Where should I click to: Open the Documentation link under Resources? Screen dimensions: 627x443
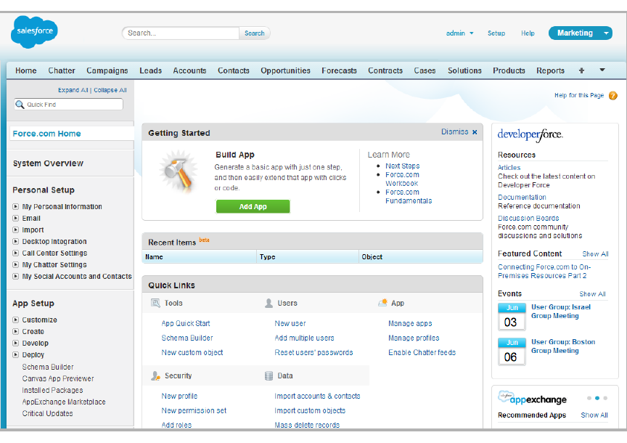tap(522, 197)
